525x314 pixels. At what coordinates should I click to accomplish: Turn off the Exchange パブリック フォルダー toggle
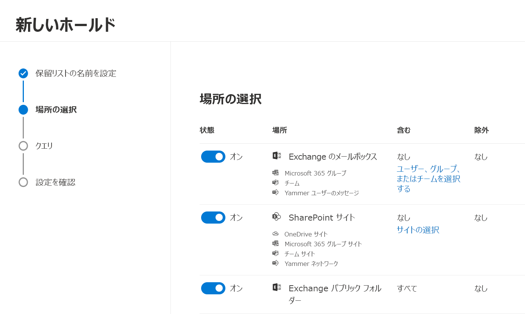213,288
